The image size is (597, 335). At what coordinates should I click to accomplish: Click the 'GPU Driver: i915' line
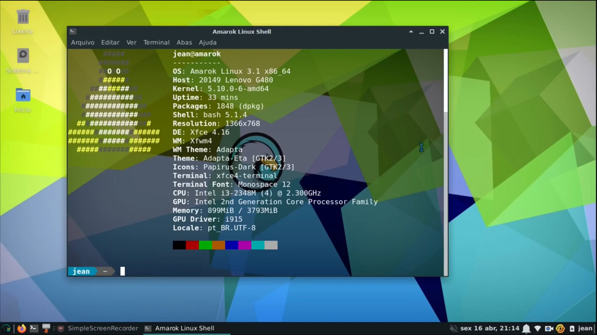(x=208, y=219)
